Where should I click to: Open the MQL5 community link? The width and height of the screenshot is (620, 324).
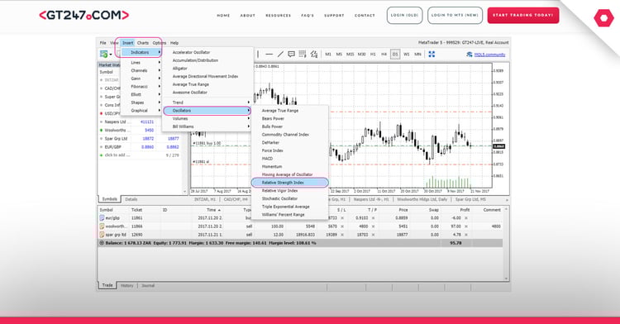(489, 55)
